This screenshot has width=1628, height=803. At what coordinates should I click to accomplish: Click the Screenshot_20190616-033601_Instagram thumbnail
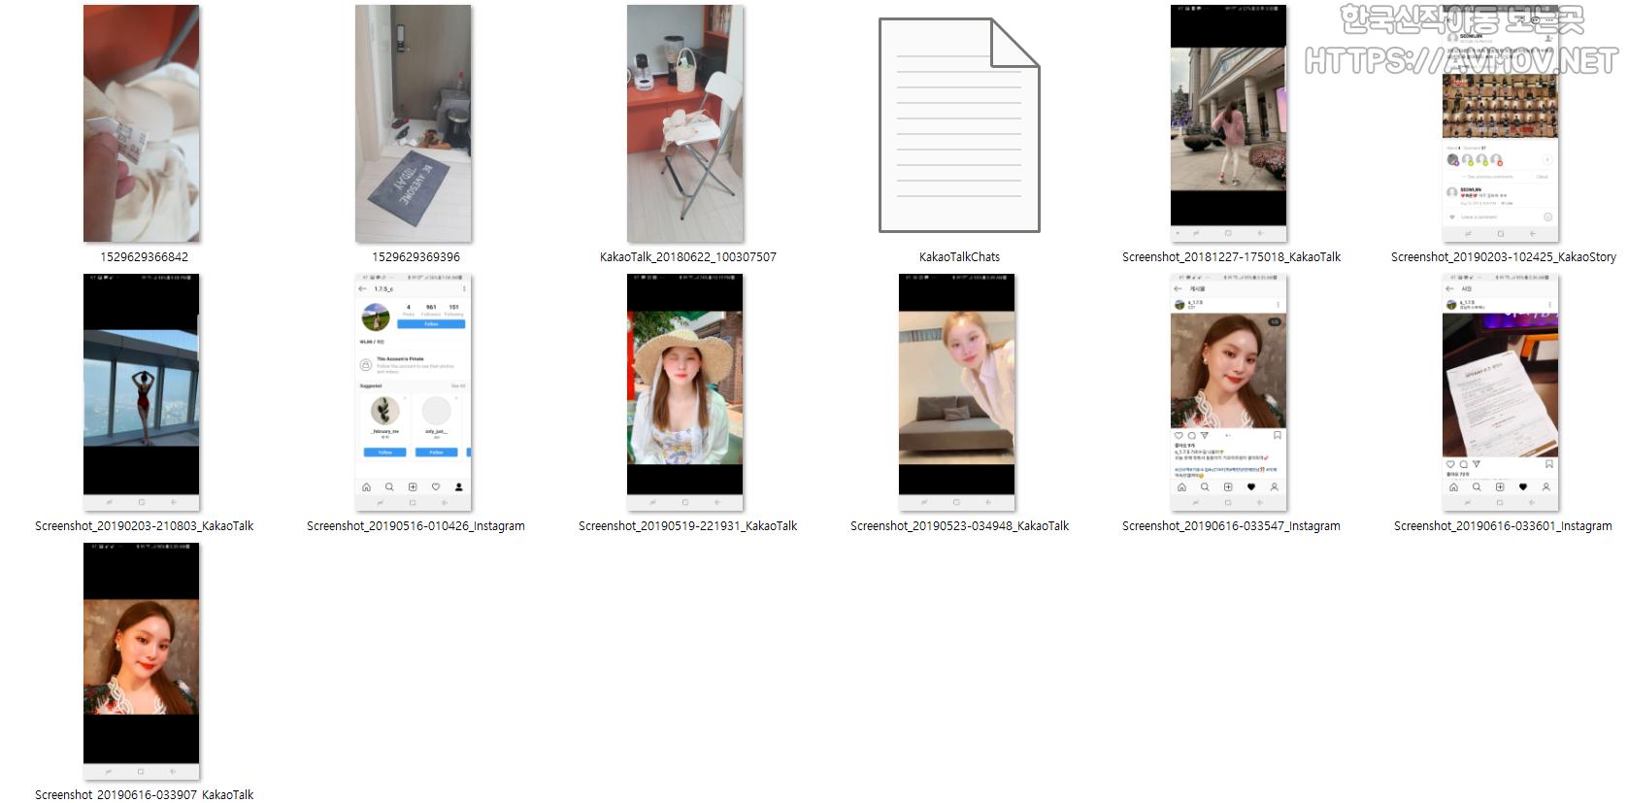click(1500, 392)
